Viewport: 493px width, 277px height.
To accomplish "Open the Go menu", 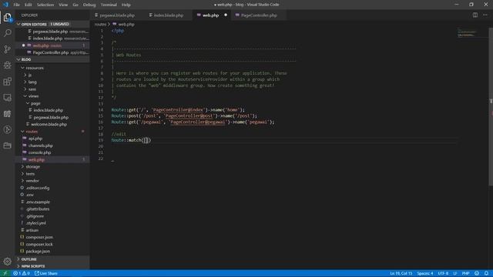I will 75,5.
